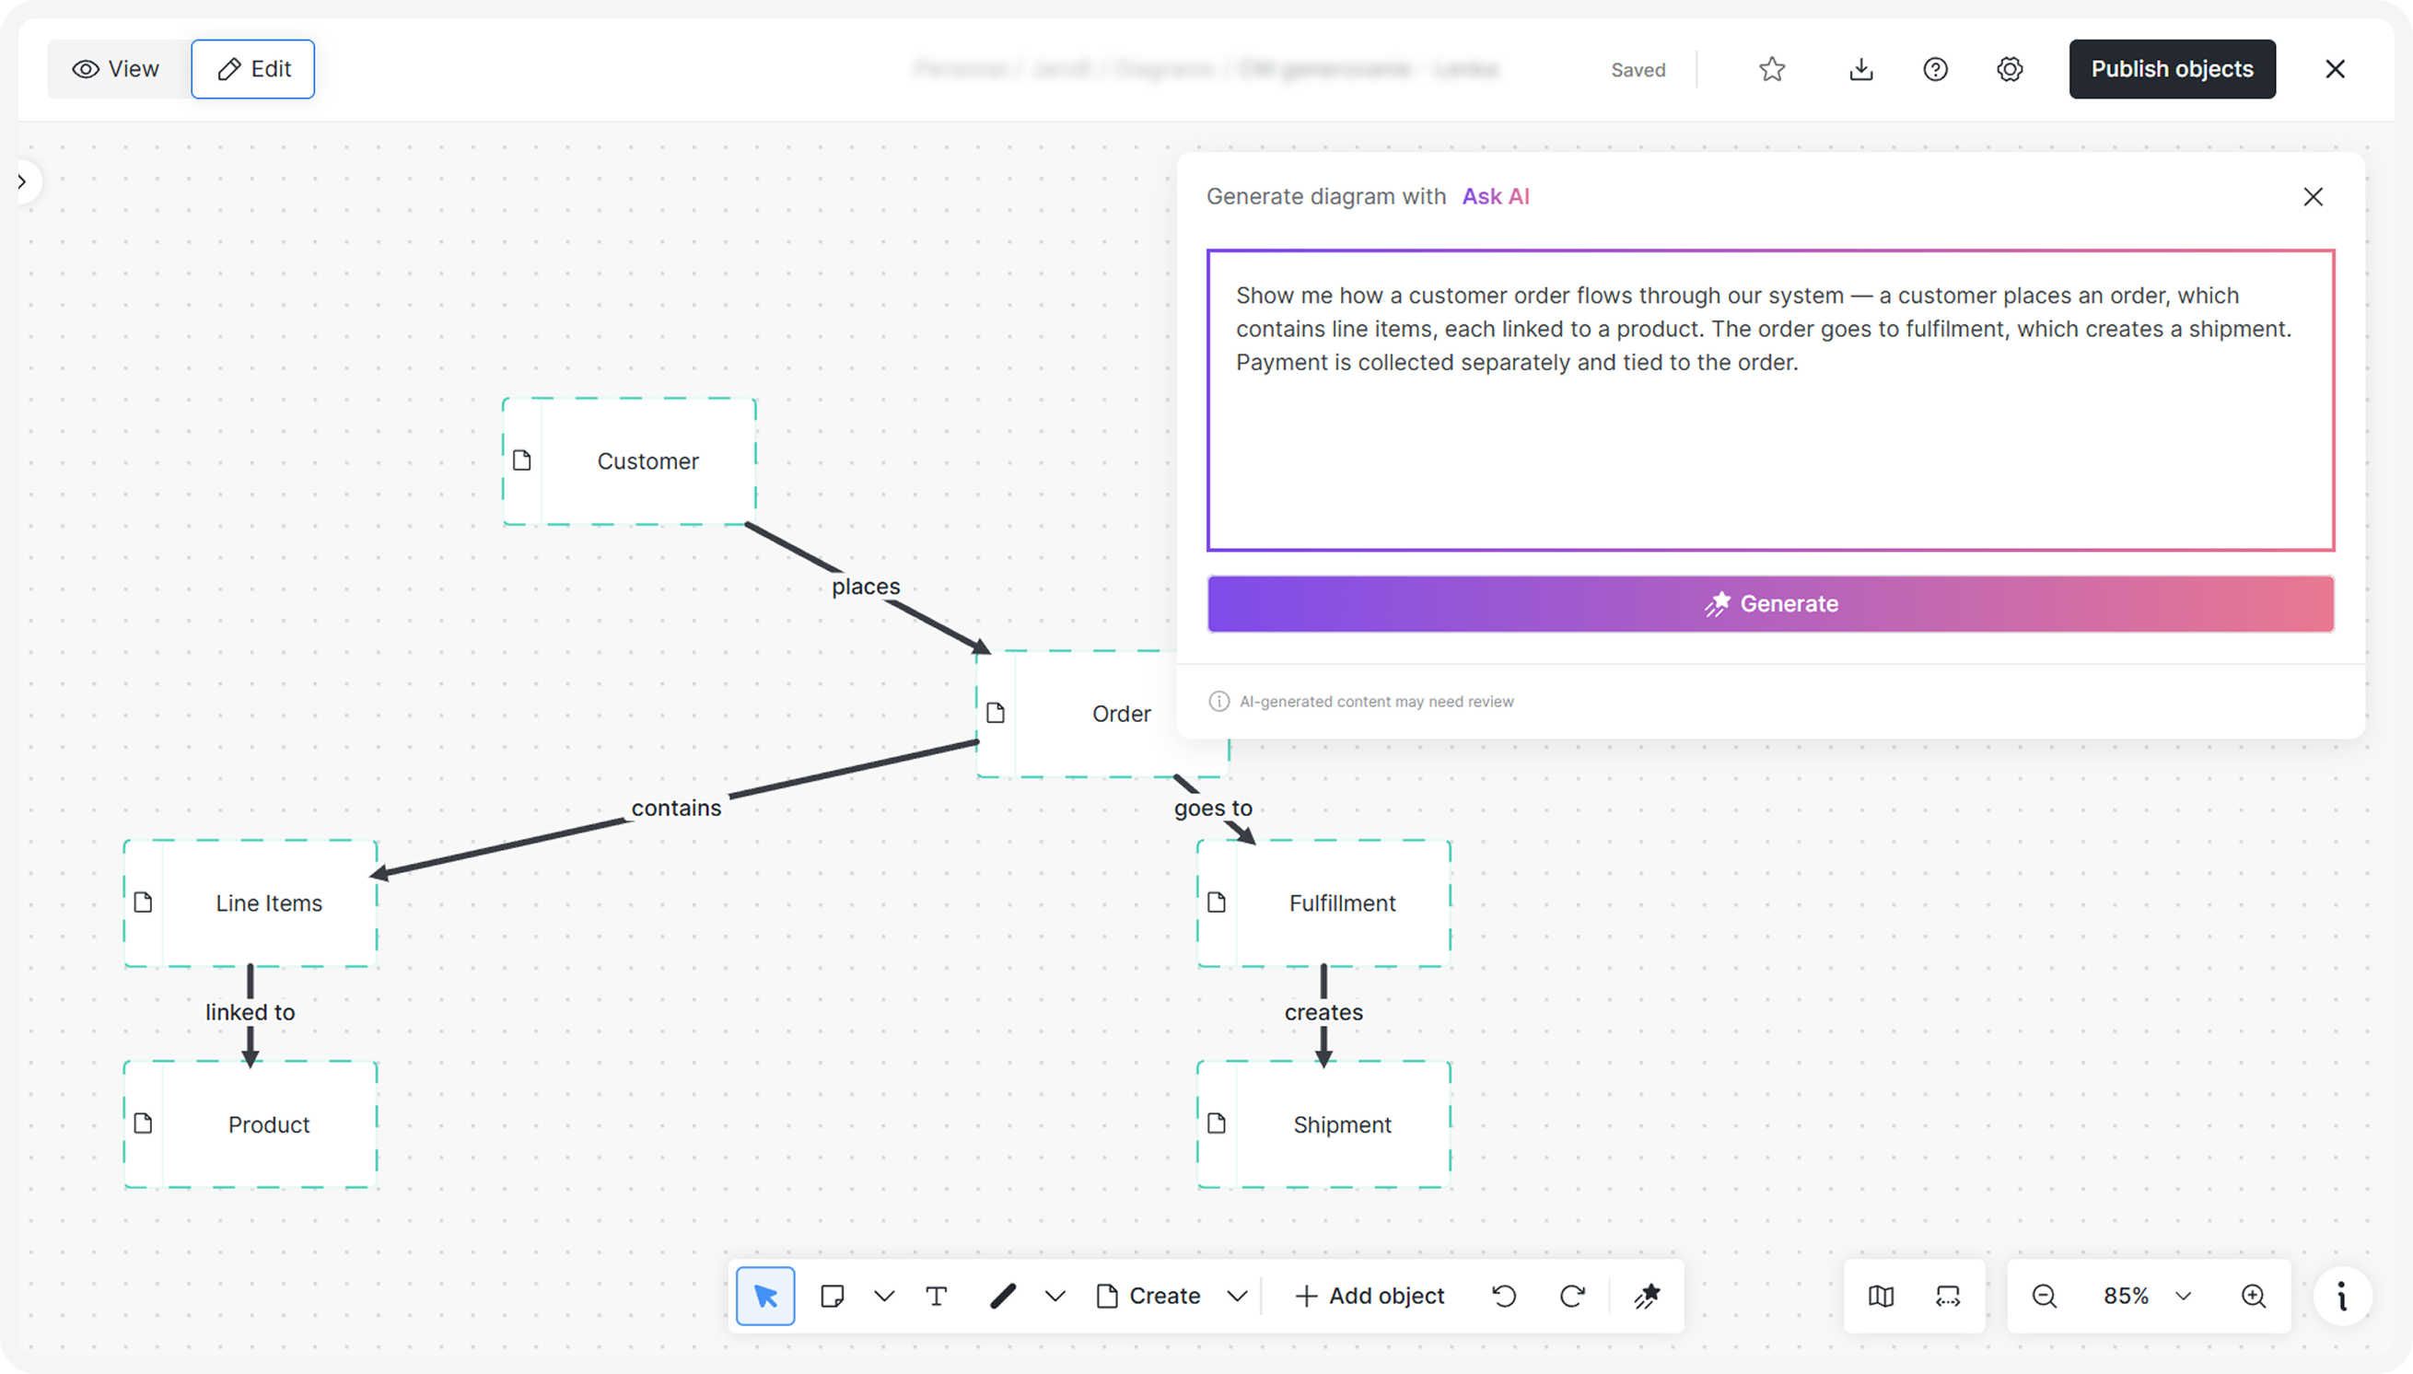
Task: Select the Customer node
Action: click(x=629, y=461)
